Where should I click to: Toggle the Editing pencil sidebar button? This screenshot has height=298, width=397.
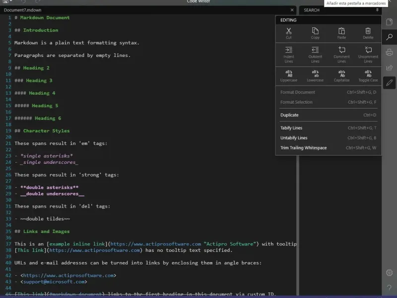tap(390, 83)
